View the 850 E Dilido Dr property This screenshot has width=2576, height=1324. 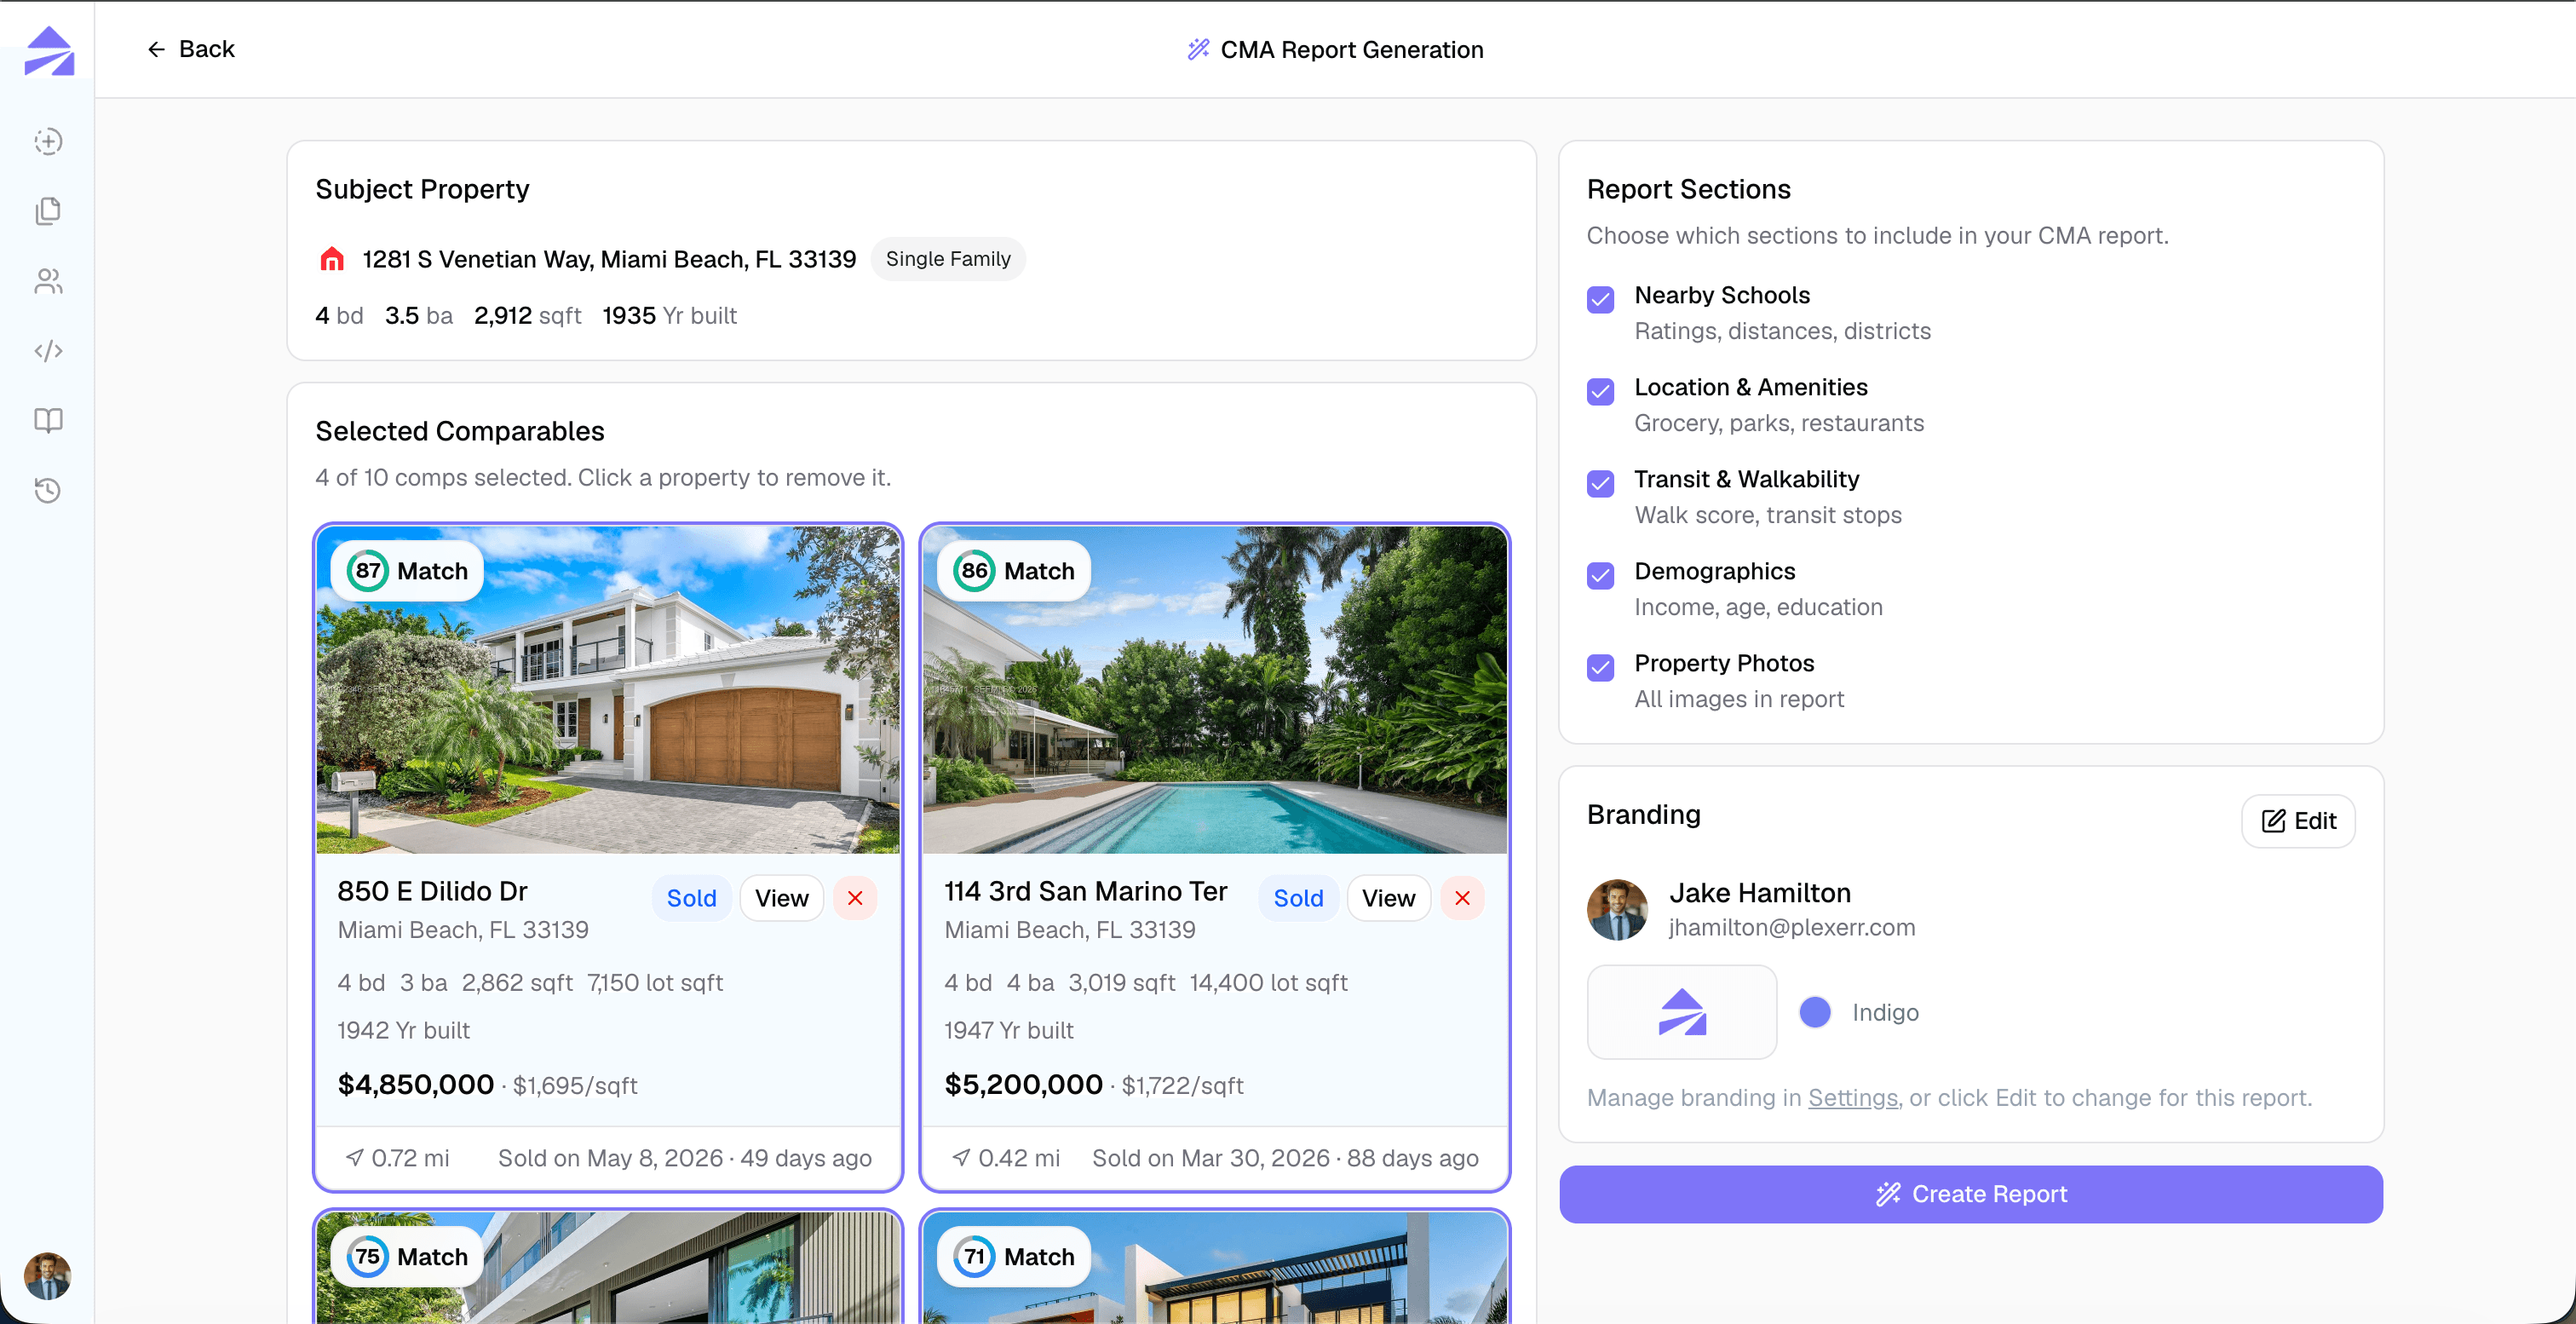pos(781,898)
